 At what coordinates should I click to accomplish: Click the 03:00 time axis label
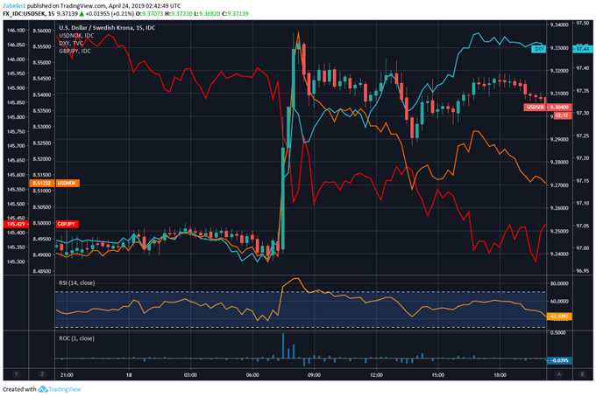point(190,375)
